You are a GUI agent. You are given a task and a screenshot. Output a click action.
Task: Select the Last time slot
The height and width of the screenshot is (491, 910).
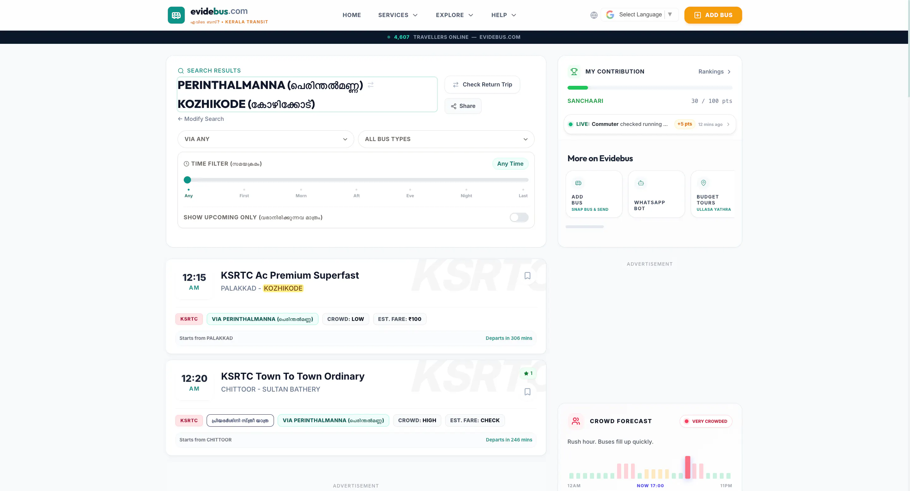523,193
